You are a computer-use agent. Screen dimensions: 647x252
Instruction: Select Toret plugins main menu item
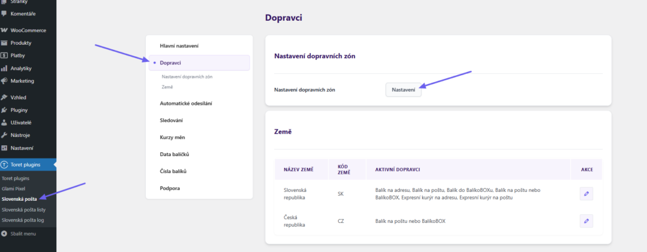28,165
